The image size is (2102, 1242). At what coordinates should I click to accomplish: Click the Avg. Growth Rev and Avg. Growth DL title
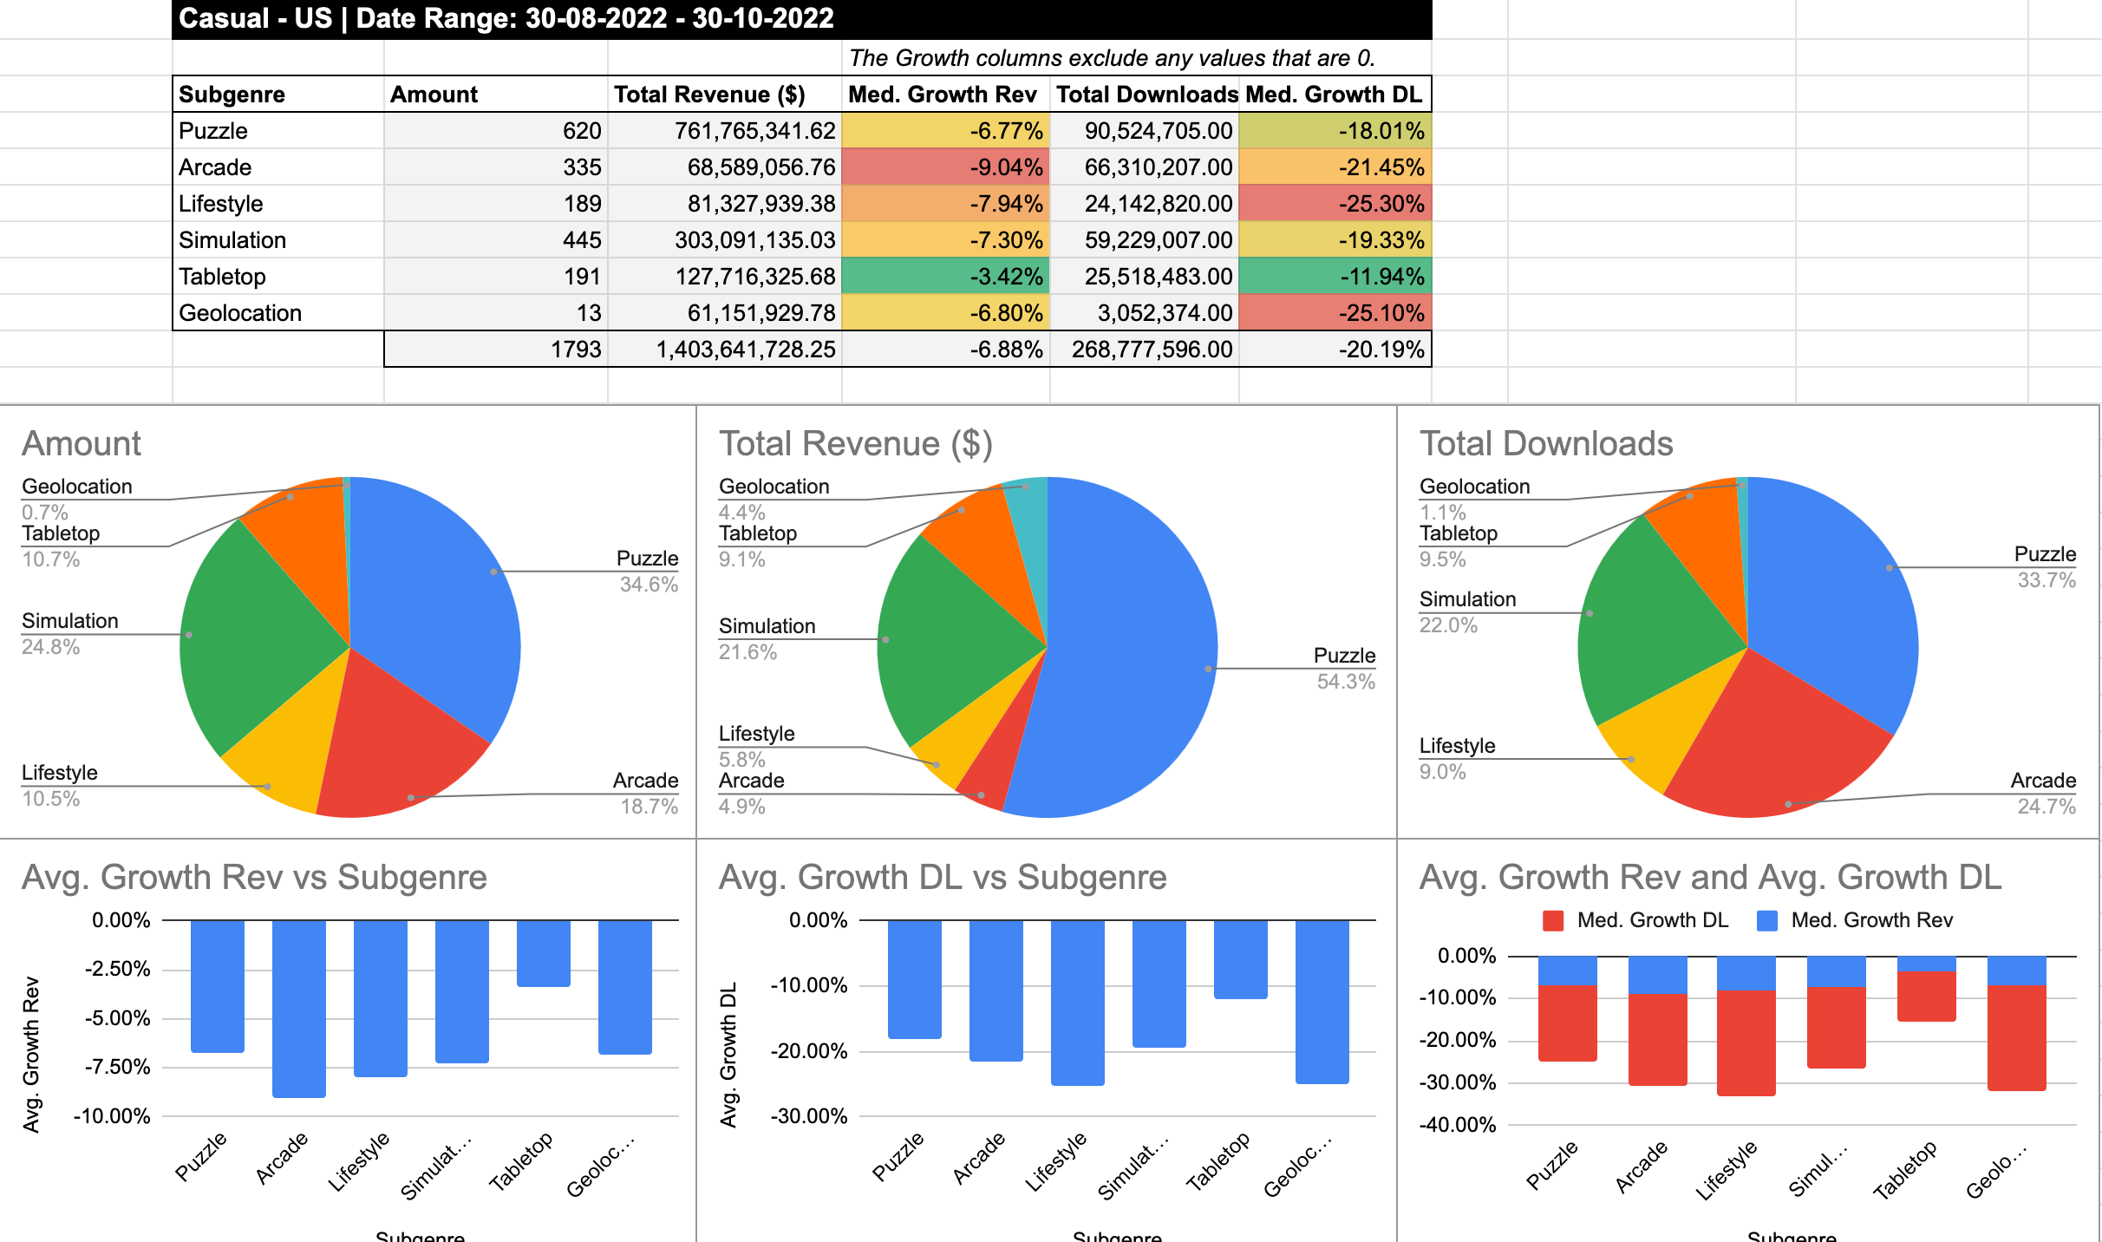pos(1710,877)
